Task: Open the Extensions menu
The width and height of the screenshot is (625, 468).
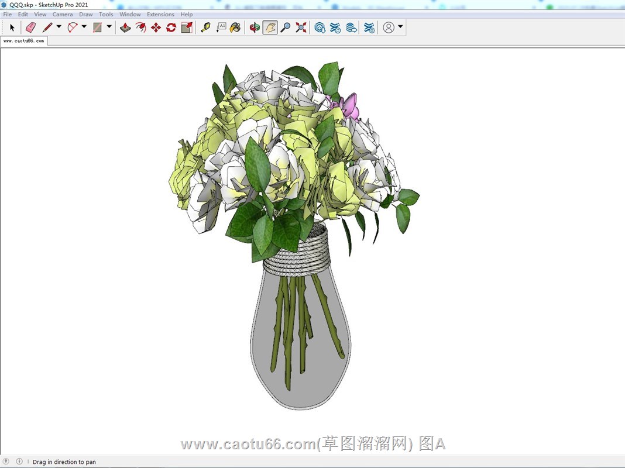Action: (160, 15)
